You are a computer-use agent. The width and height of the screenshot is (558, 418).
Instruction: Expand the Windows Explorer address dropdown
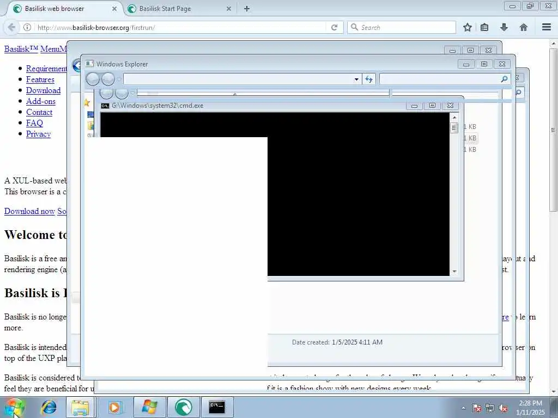356,79
